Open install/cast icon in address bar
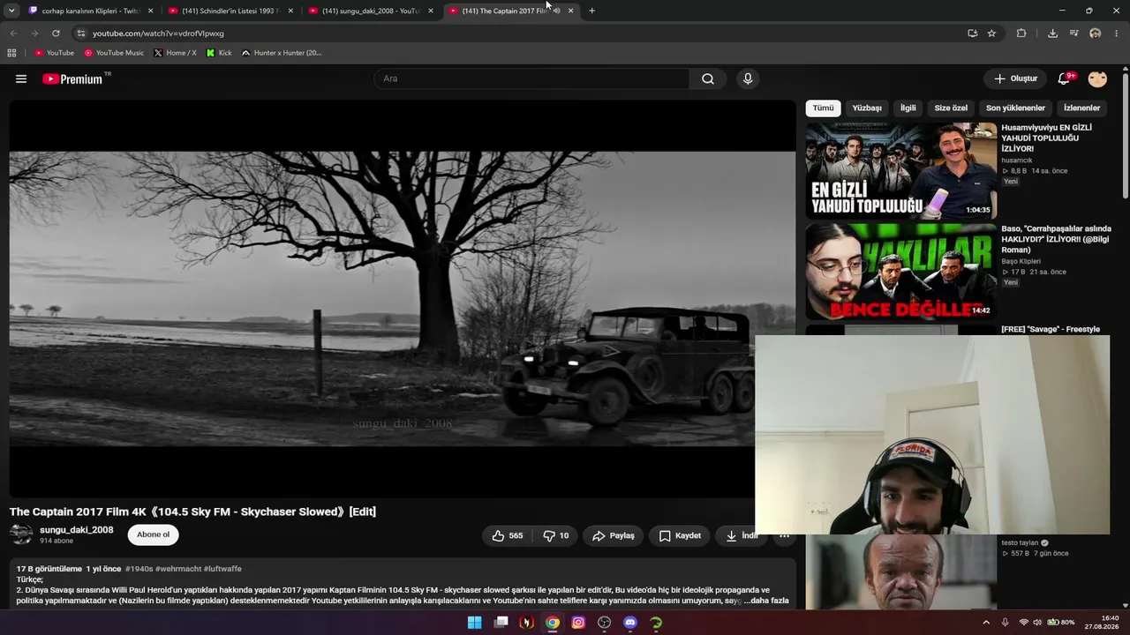The image size is (1130, 635). pyautogui.click(x=972, y=34)
